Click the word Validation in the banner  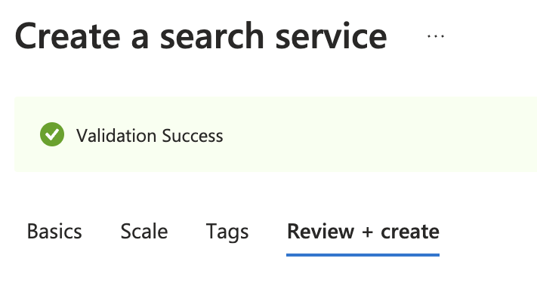(116, 136)
